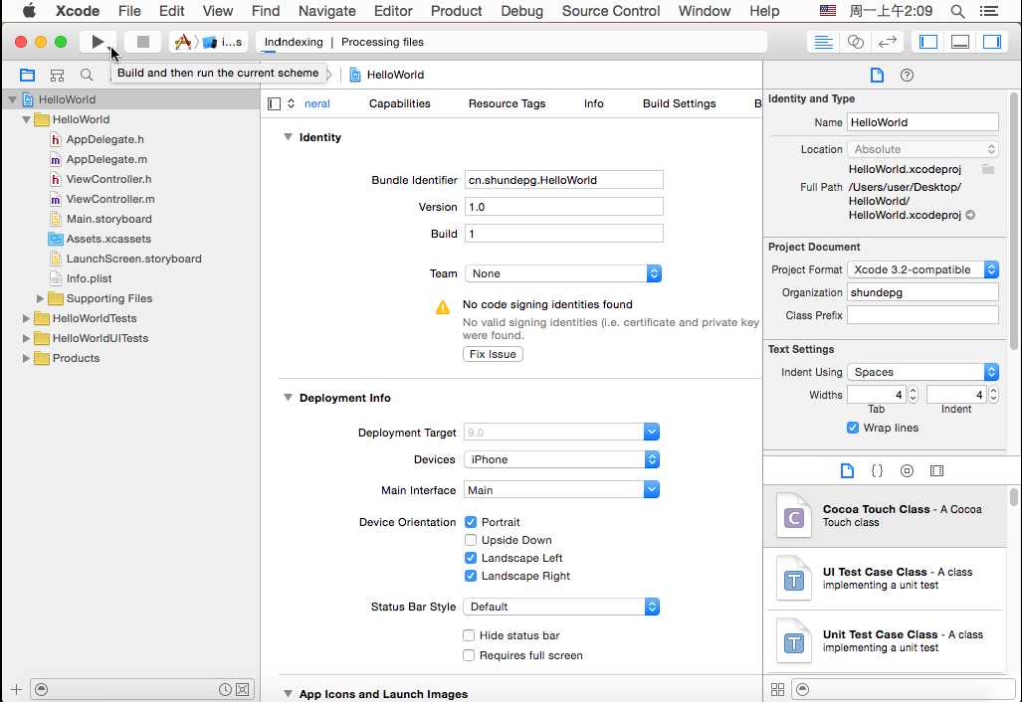1022x702 pixels.
Task: Show the Assistant editor
Action: pos(855,42)
